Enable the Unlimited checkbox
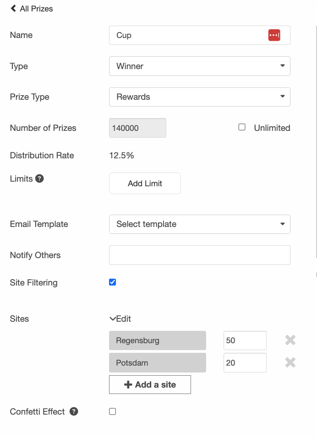 (x=242, y=127)
